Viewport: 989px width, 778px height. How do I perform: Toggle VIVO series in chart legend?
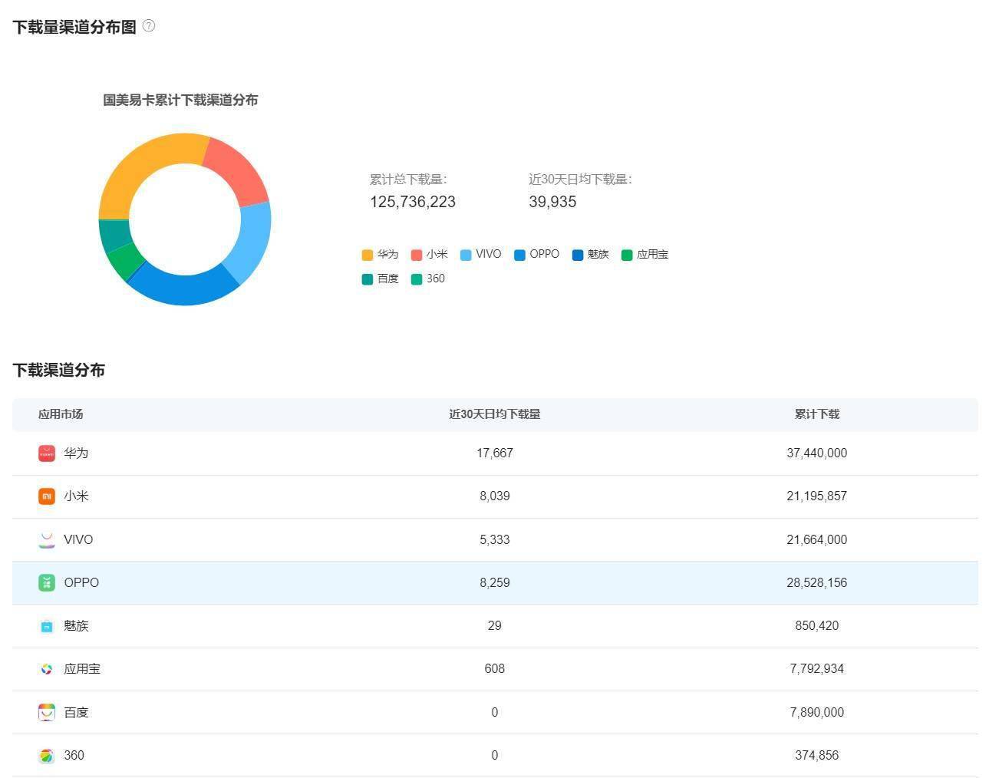(x=481, y=255)
